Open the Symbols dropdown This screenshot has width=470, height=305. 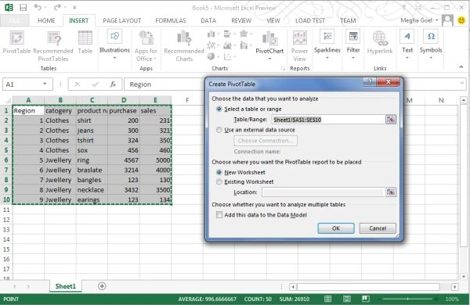click(x=431, y=45)
